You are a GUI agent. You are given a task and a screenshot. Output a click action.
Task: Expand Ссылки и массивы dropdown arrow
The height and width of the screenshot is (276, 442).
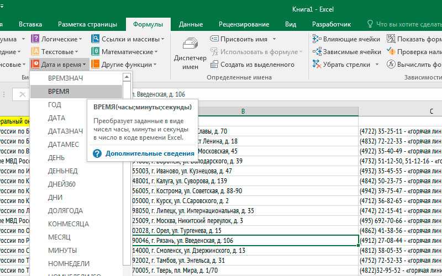click(162, 39)
